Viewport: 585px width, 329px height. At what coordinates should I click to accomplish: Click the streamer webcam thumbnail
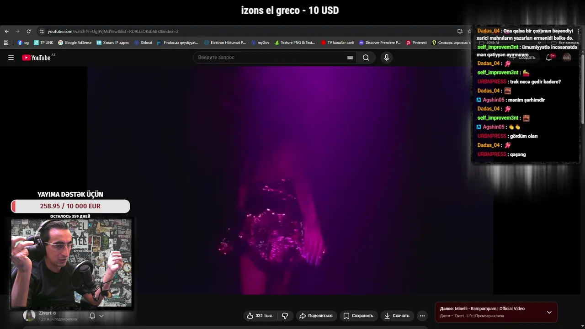[x=71, y=263]
